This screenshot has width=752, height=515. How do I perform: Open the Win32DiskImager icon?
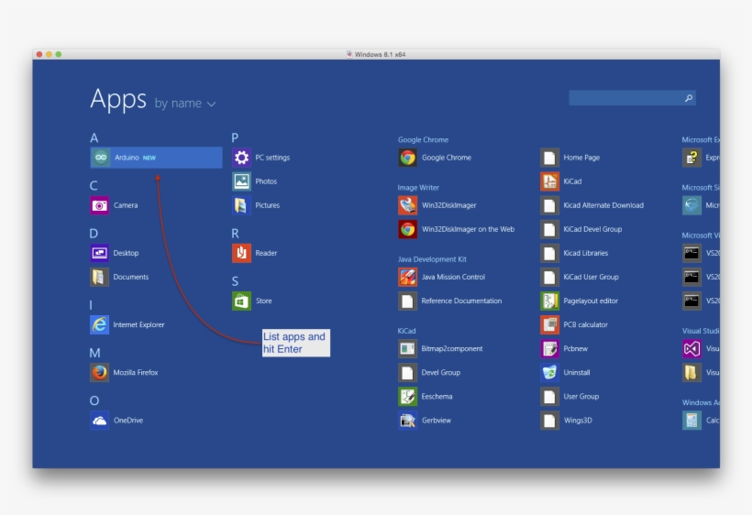408,205
